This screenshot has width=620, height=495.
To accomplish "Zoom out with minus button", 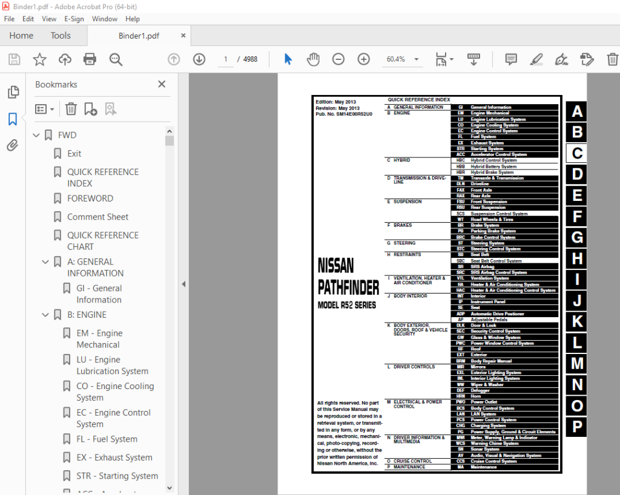I will (338, 59).
